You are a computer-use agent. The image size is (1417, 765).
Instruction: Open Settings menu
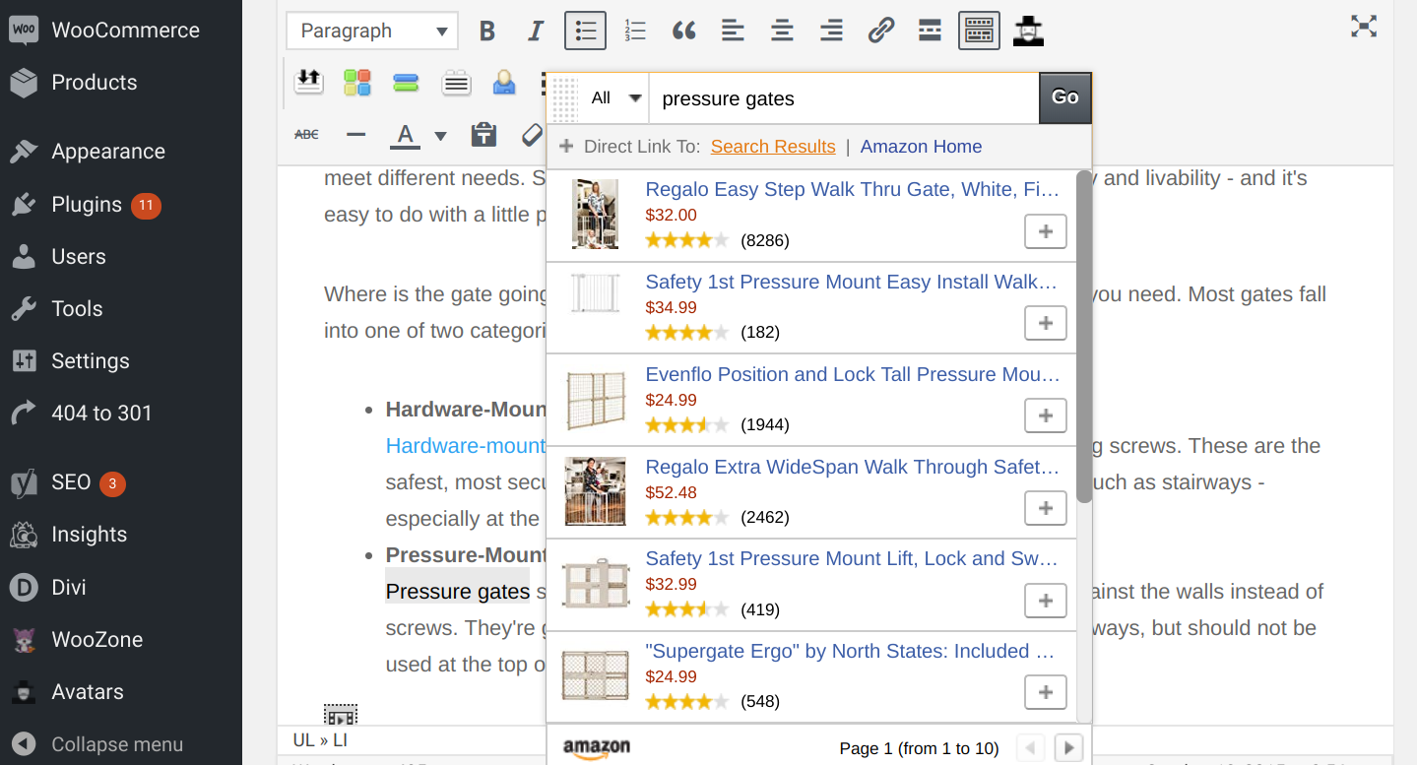click(121, 361)
